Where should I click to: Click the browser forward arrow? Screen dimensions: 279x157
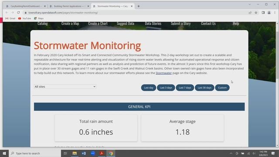pyautogui.click(x=13, y=13)
